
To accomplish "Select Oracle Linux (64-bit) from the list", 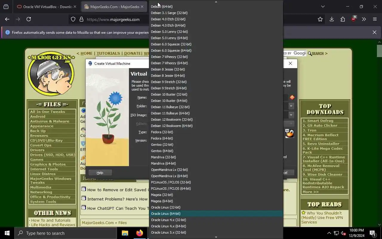I will [216, 214].
